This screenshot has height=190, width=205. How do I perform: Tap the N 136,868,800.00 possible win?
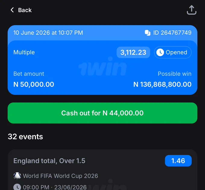162,84
